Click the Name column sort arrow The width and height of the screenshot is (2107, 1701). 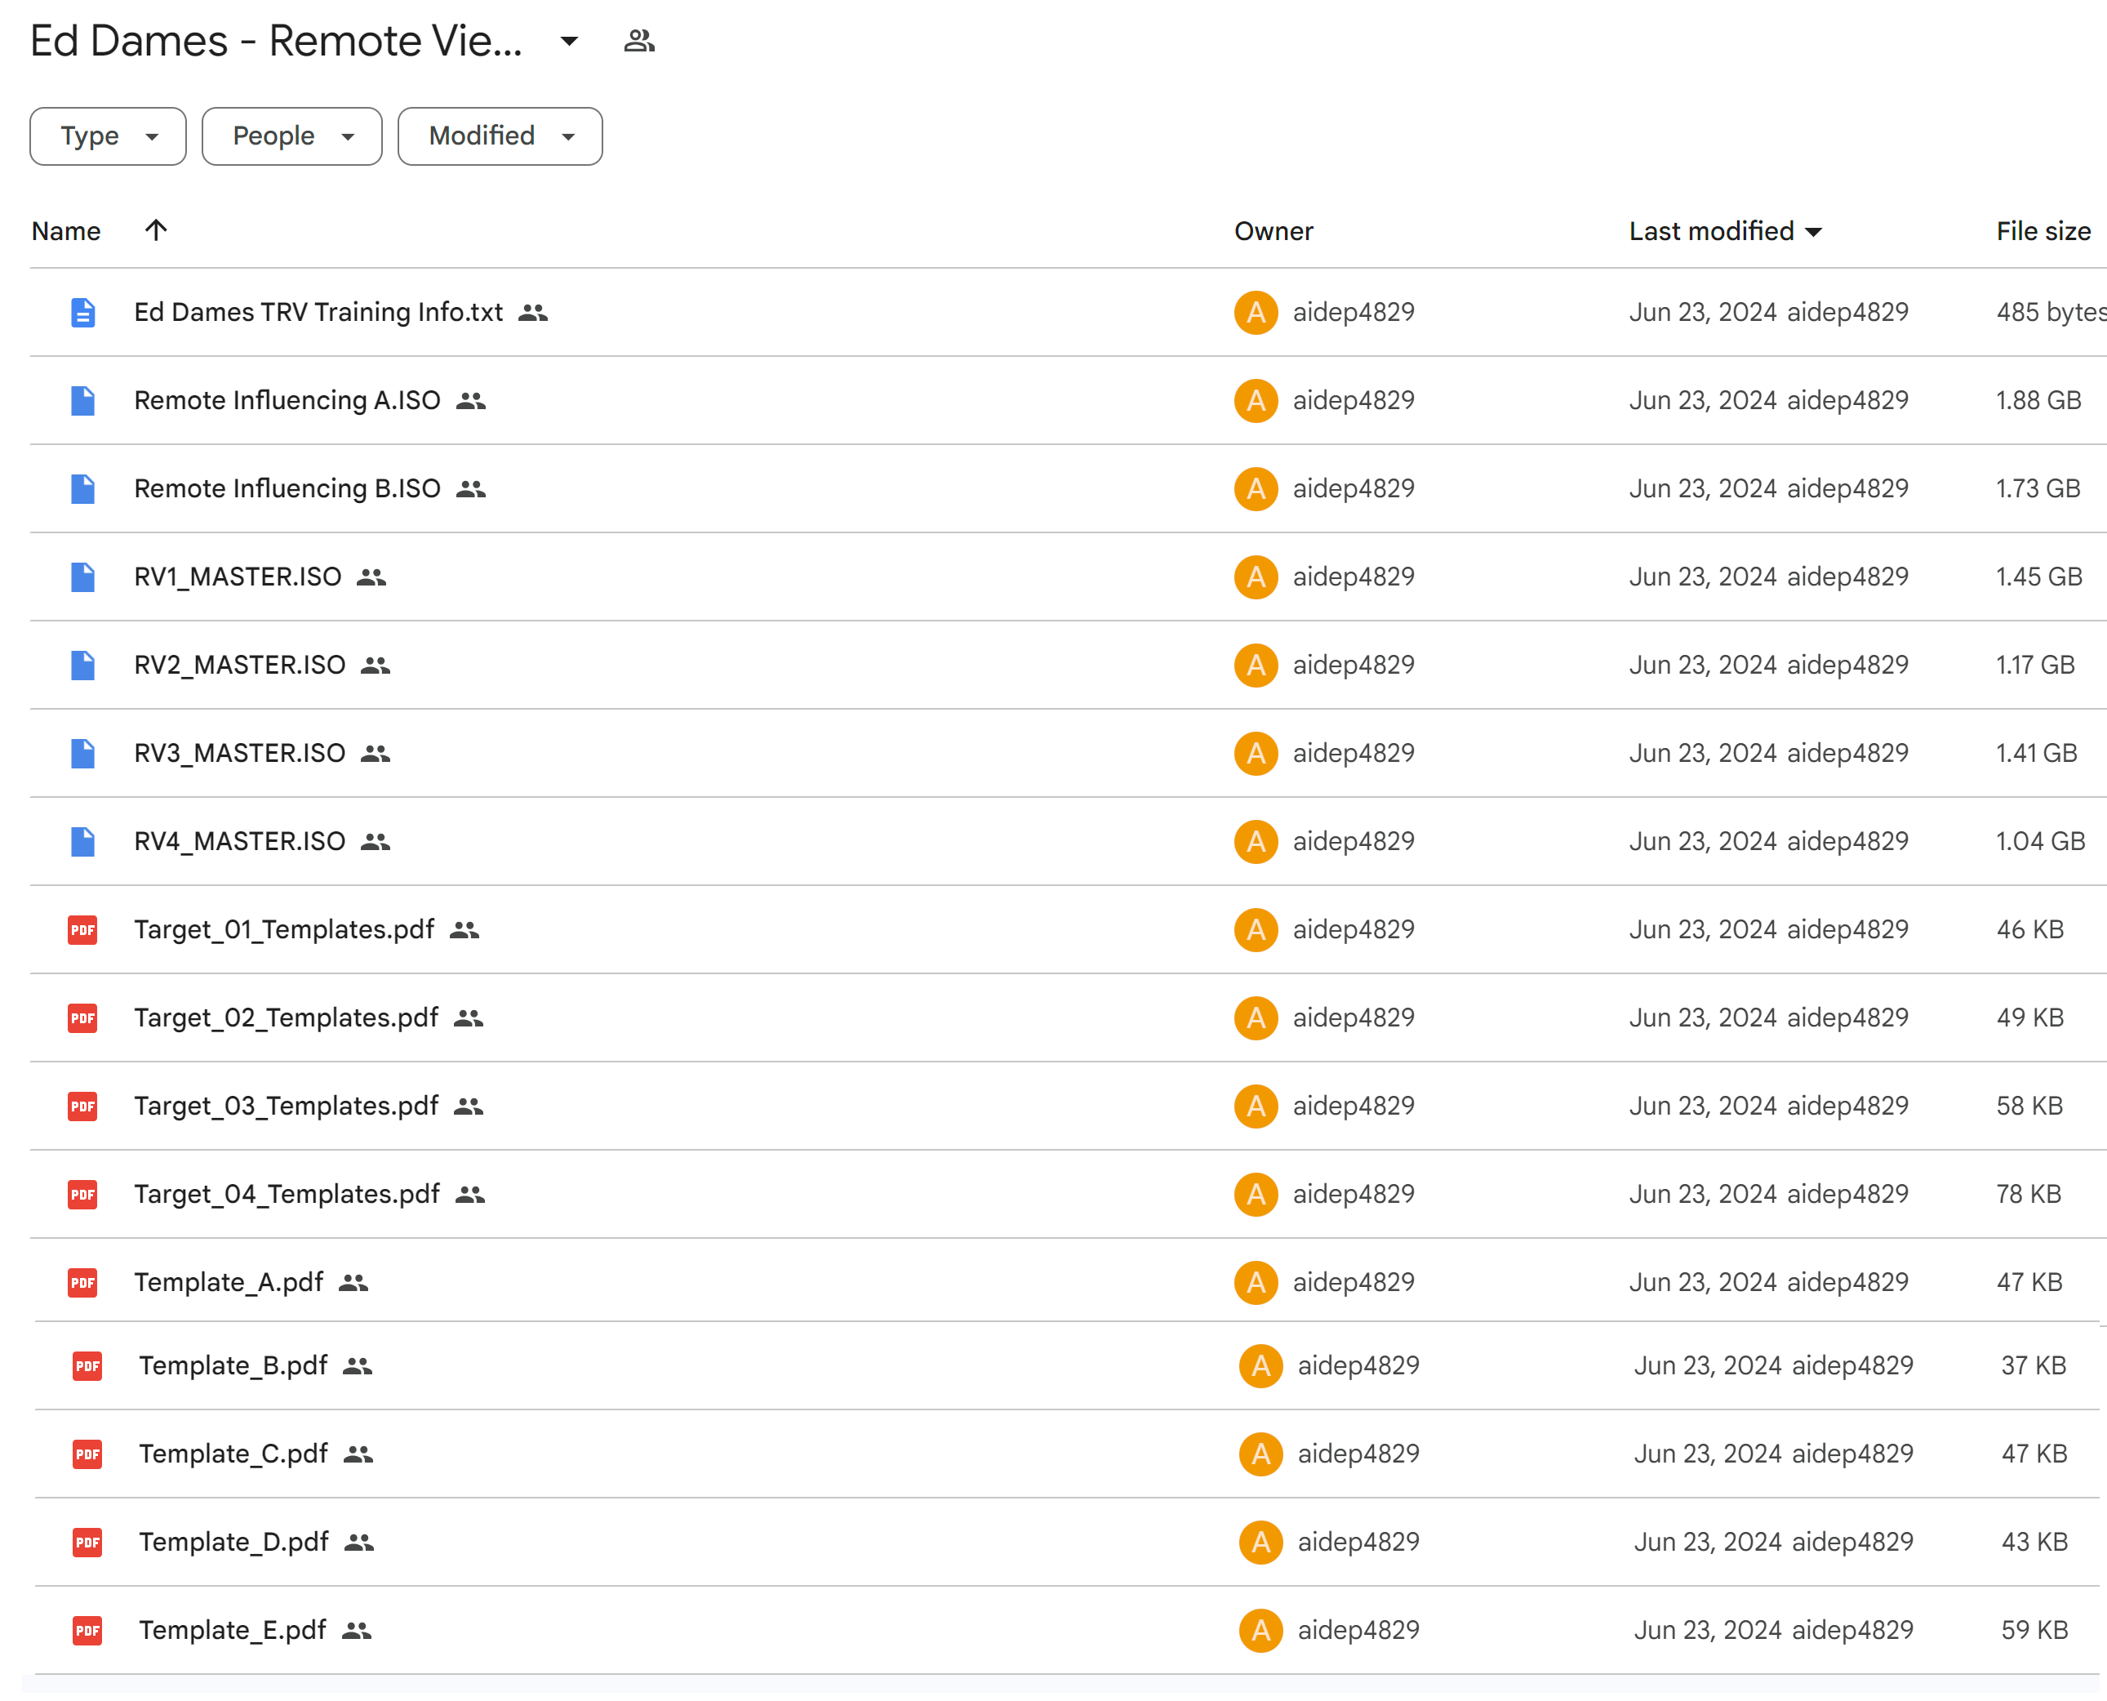(156, 231)
